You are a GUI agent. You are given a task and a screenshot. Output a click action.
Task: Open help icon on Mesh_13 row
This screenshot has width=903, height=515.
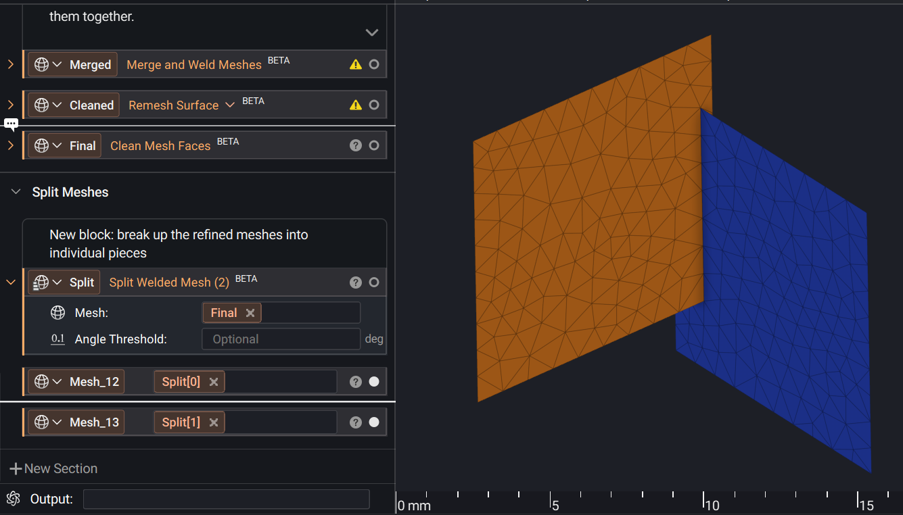click(x=356, y=422)
